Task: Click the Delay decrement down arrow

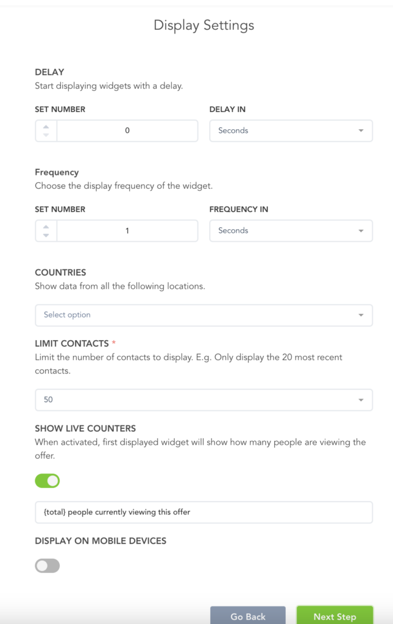Action: coord(46,135)
